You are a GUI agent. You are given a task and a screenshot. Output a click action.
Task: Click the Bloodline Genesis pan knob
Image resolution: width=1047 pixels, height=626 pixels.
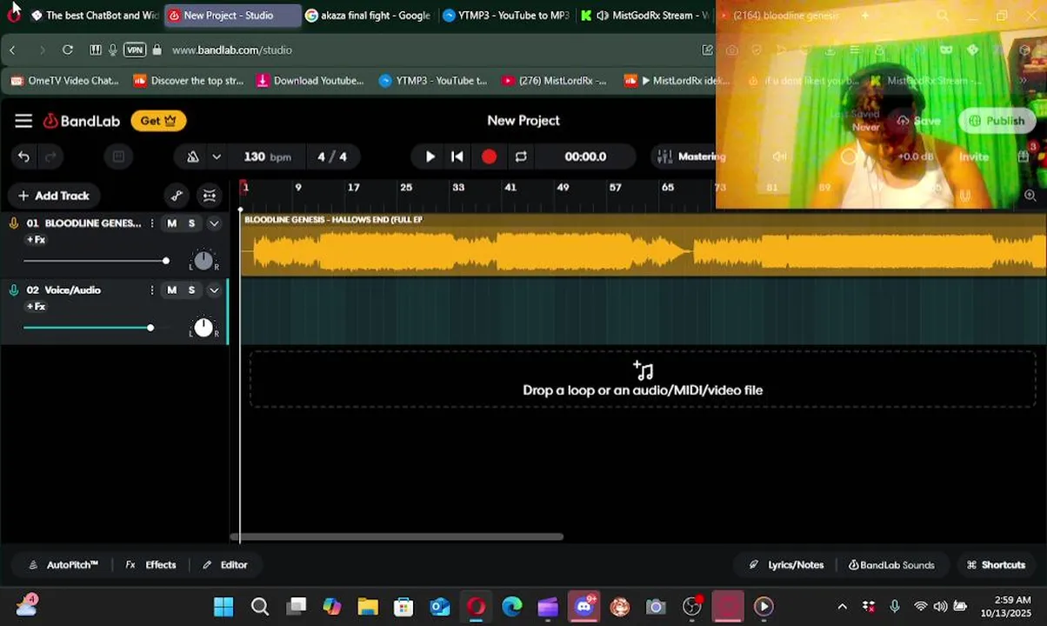[203, 260]
